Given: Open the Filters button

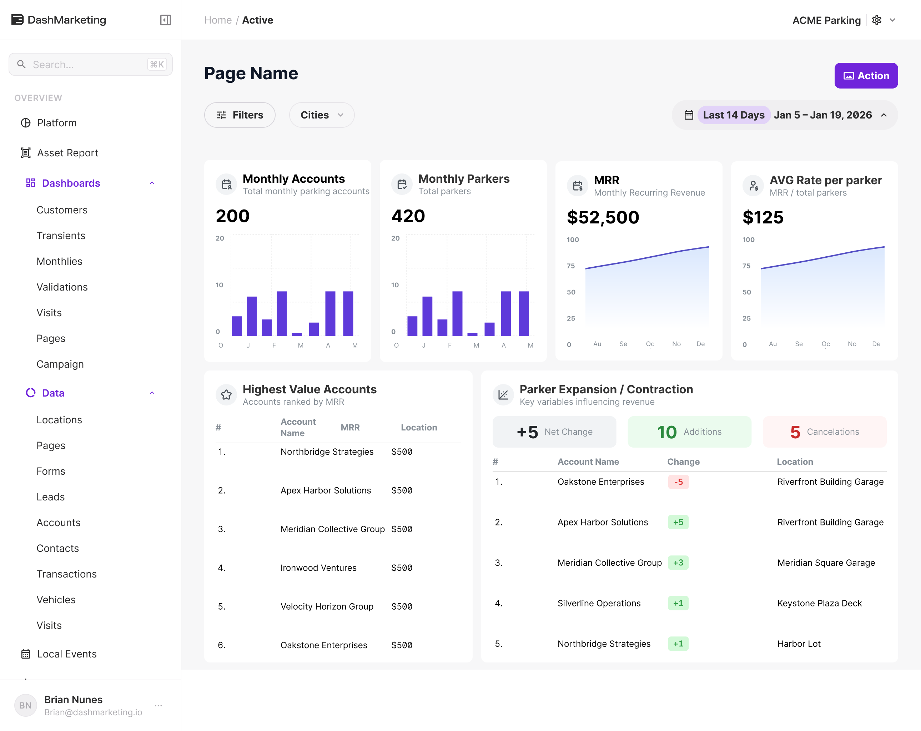Looking at the screenshot, I should click(x=240, y=115).
